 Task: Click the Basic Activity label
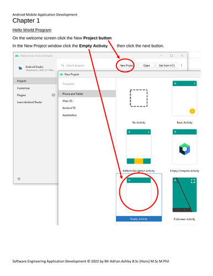pos(184,123)
